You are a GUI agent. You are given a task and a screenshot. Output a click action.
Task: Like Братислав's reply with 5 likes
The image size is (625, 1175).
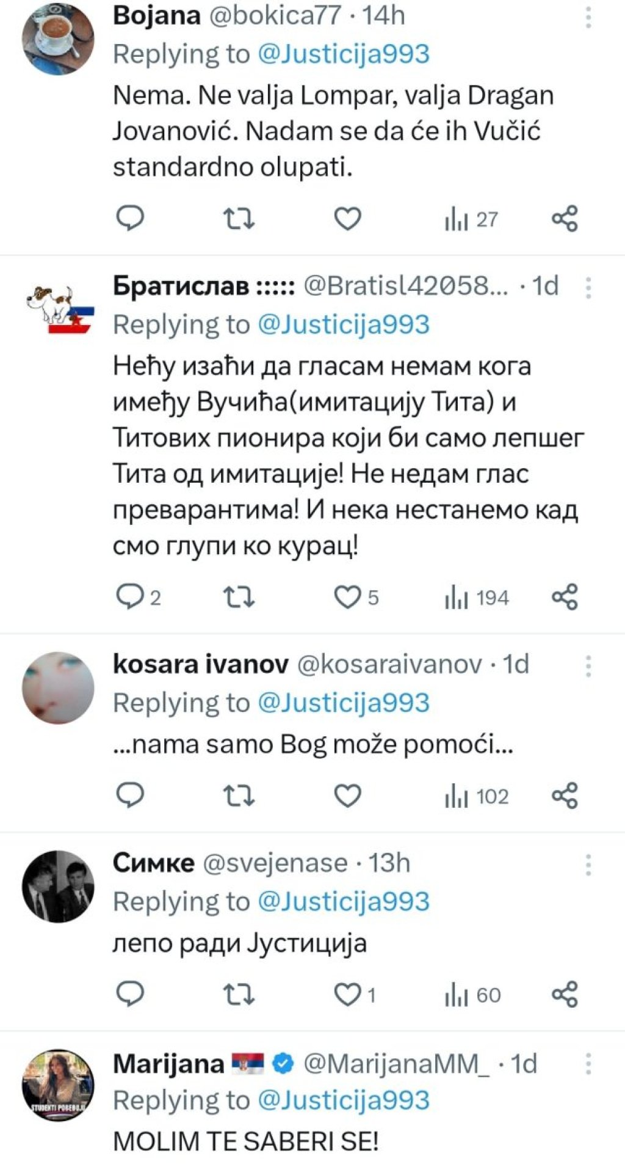(x=356, y=597)
